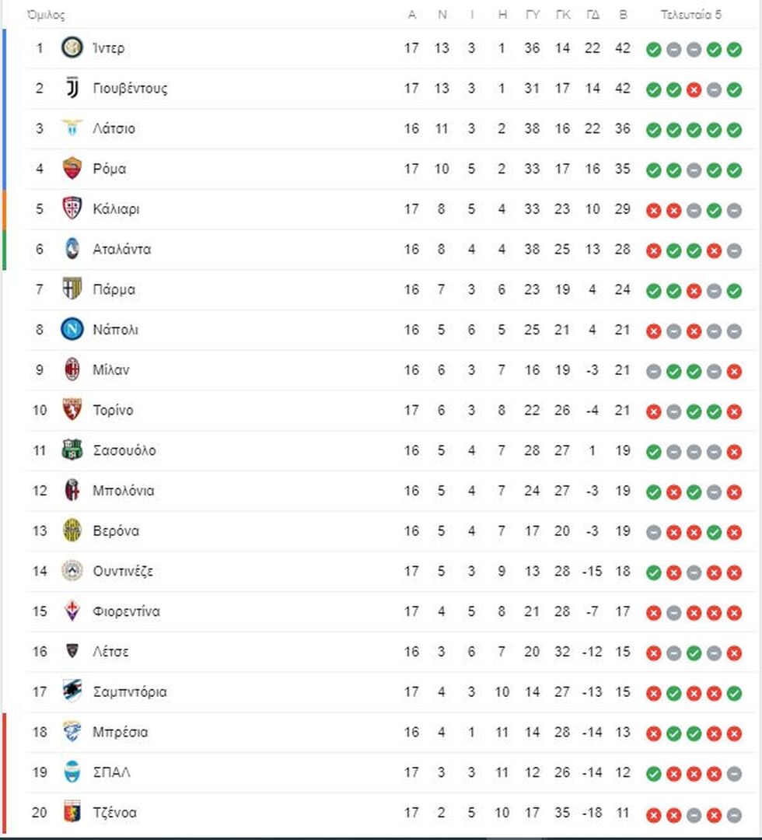Click the Τελευταία 5 column header
The width and height of the screenshot is (762, 840).
[x=691, y=15]
